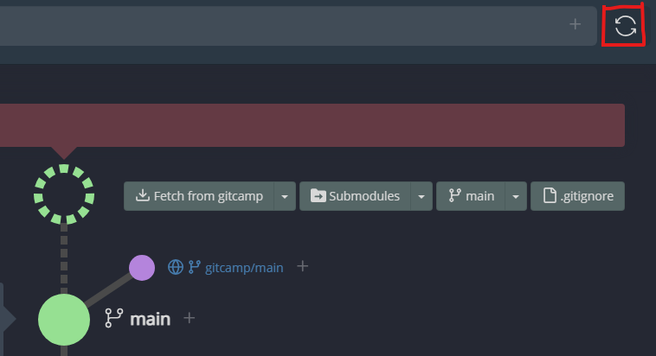This screenshot has width=656, height=356.
Task: Select the gitcamp/main remote branch label
Action: click(x=244, y=268)
